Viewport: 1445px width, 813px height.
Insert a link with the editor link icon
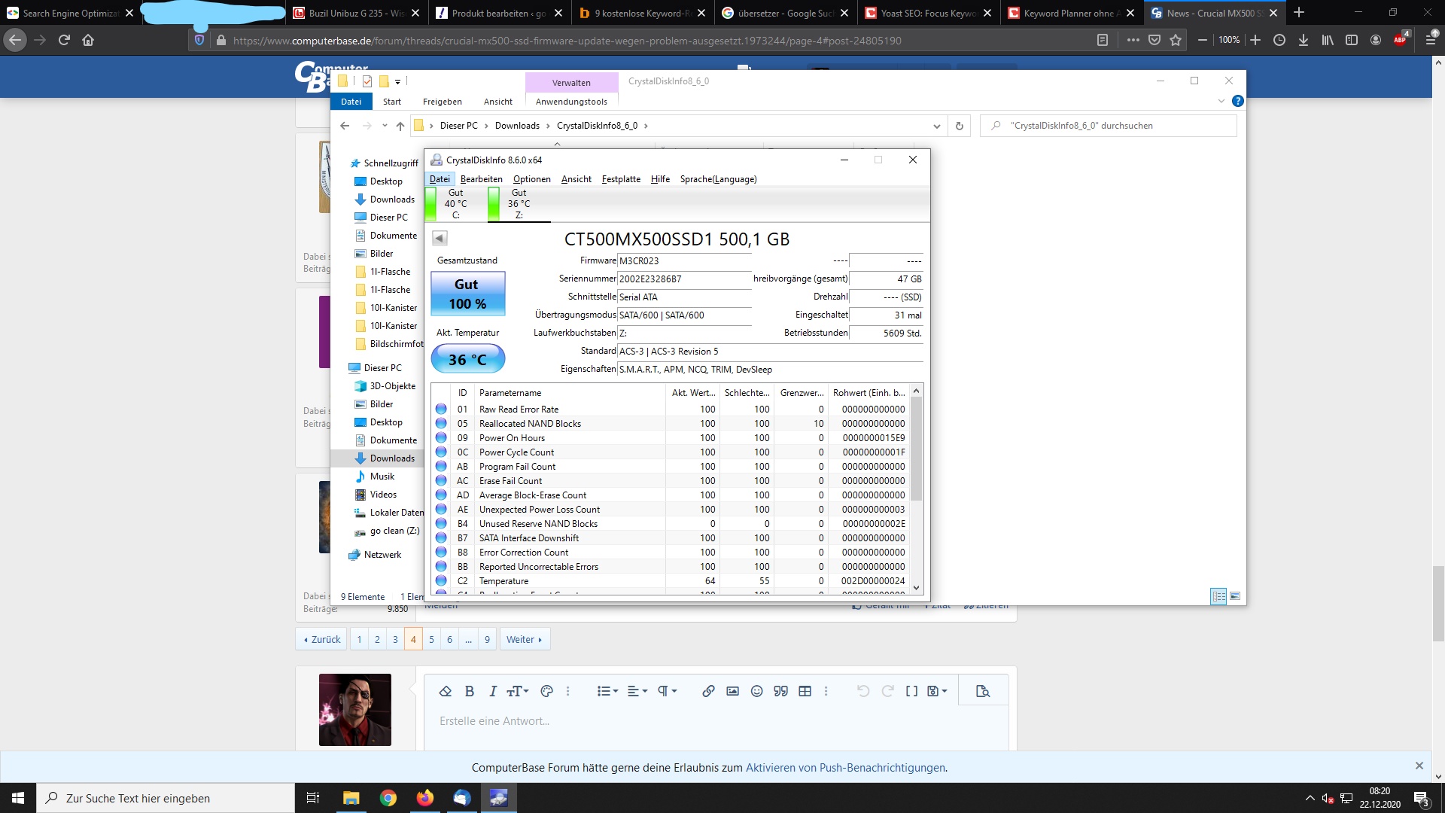pos(707,691)
